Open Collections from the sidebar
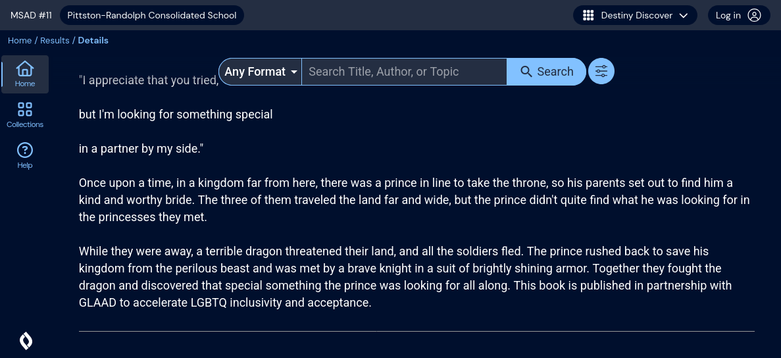 coord(25,109)
